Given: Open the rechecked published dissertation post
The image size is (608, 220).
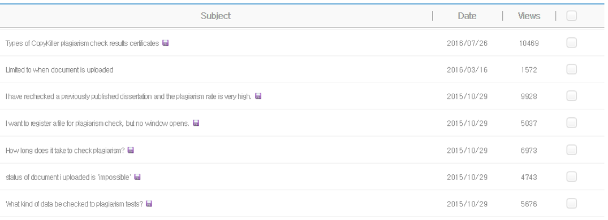Looking at the screenshot, I should click(x=128, y=96).
